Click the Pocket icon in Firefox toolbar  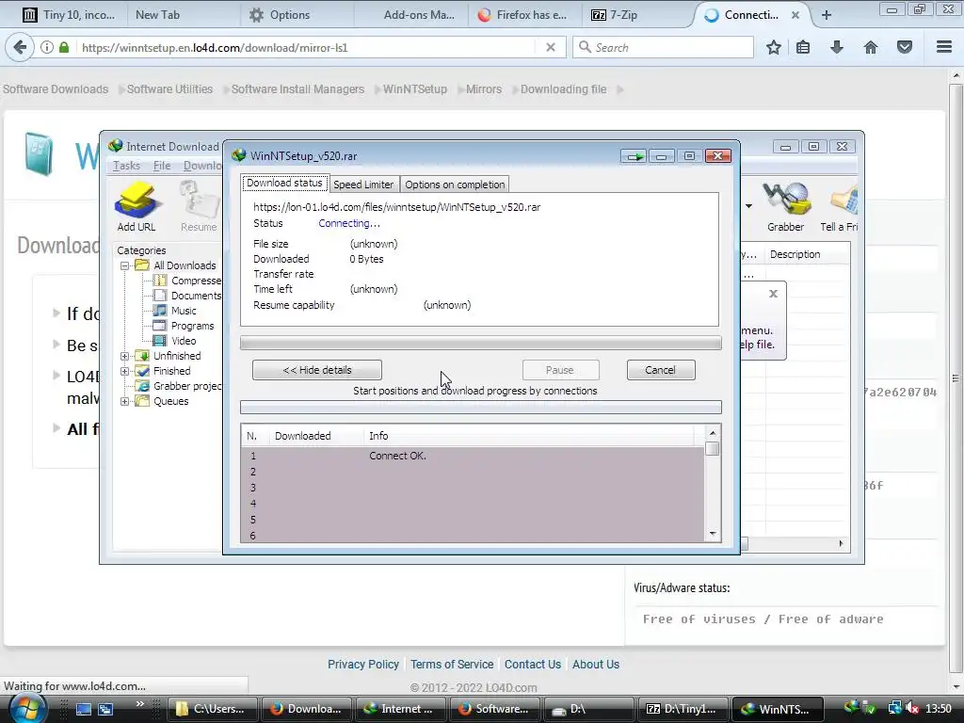pos(905,47)
